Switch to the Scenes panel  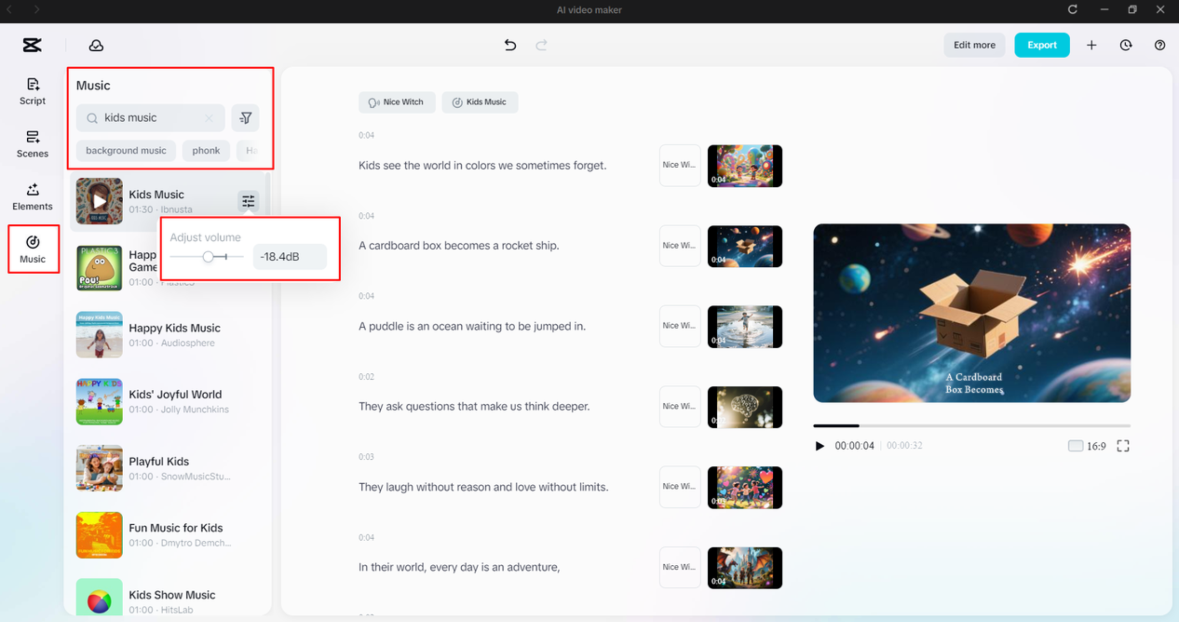(32, 143)
